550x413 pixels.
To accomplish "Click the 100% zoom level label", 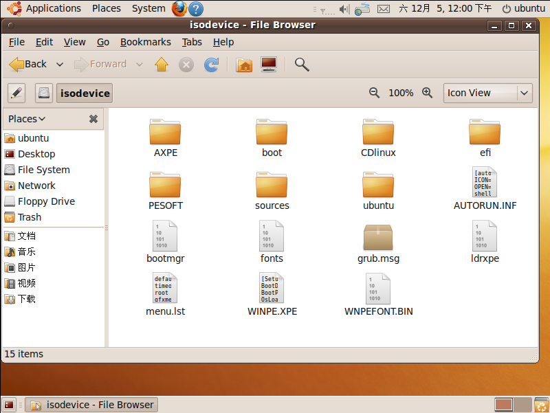I will pyautogui.click(x=401, y=93).
